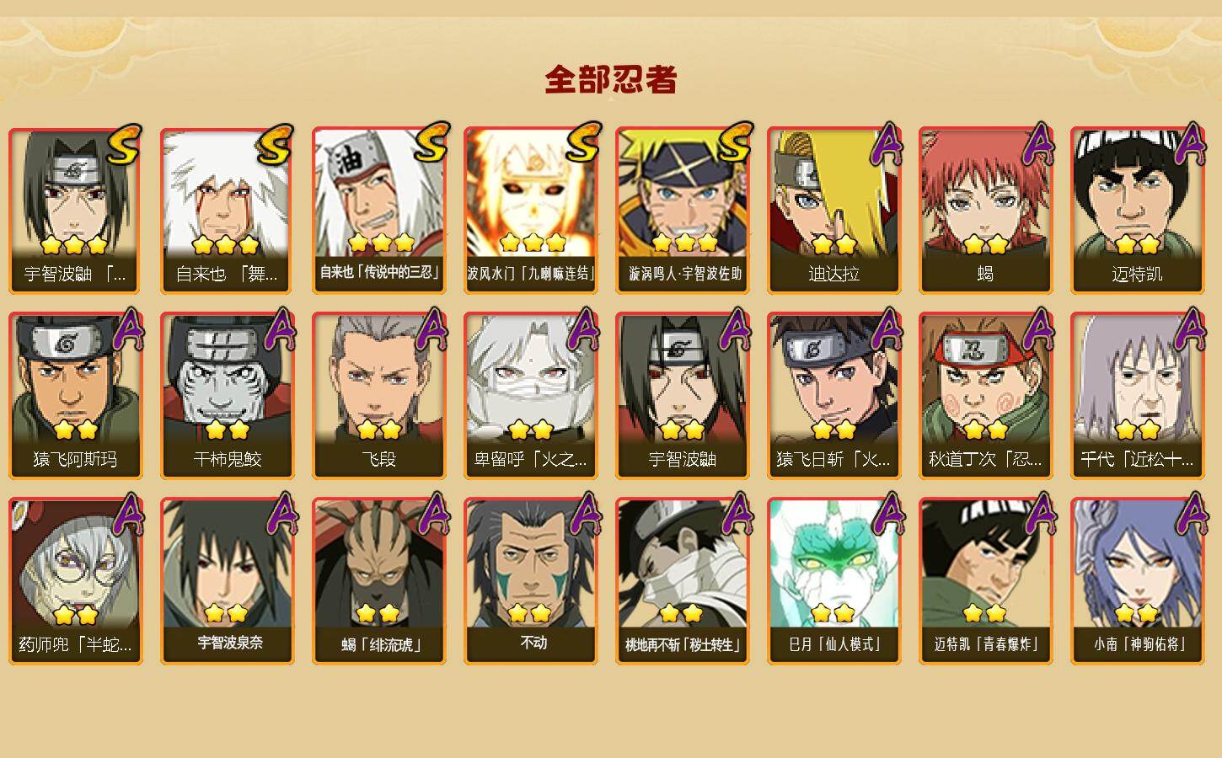Open the 千代 character card
This screenshot has height=758, width=1222.
tap(1137, 396)
